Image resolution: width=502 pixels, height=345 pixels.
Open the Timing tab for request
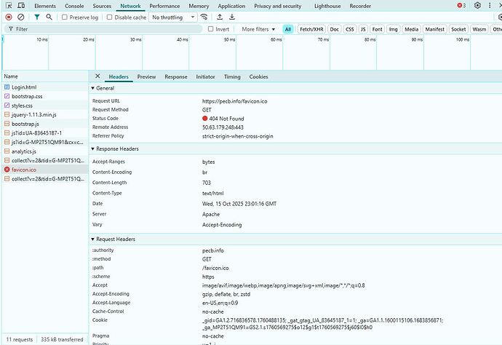click(232, 76)
